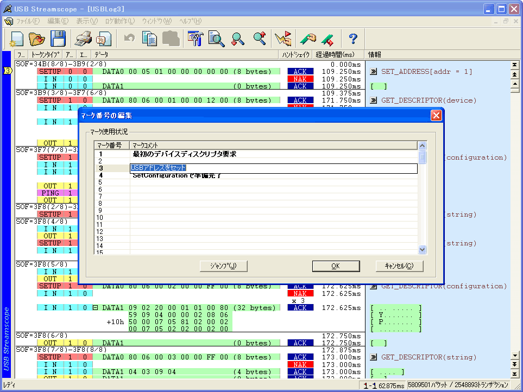523x392 pixels.
Task: Click the トークンタイプ column header
Action: (46, 55)
